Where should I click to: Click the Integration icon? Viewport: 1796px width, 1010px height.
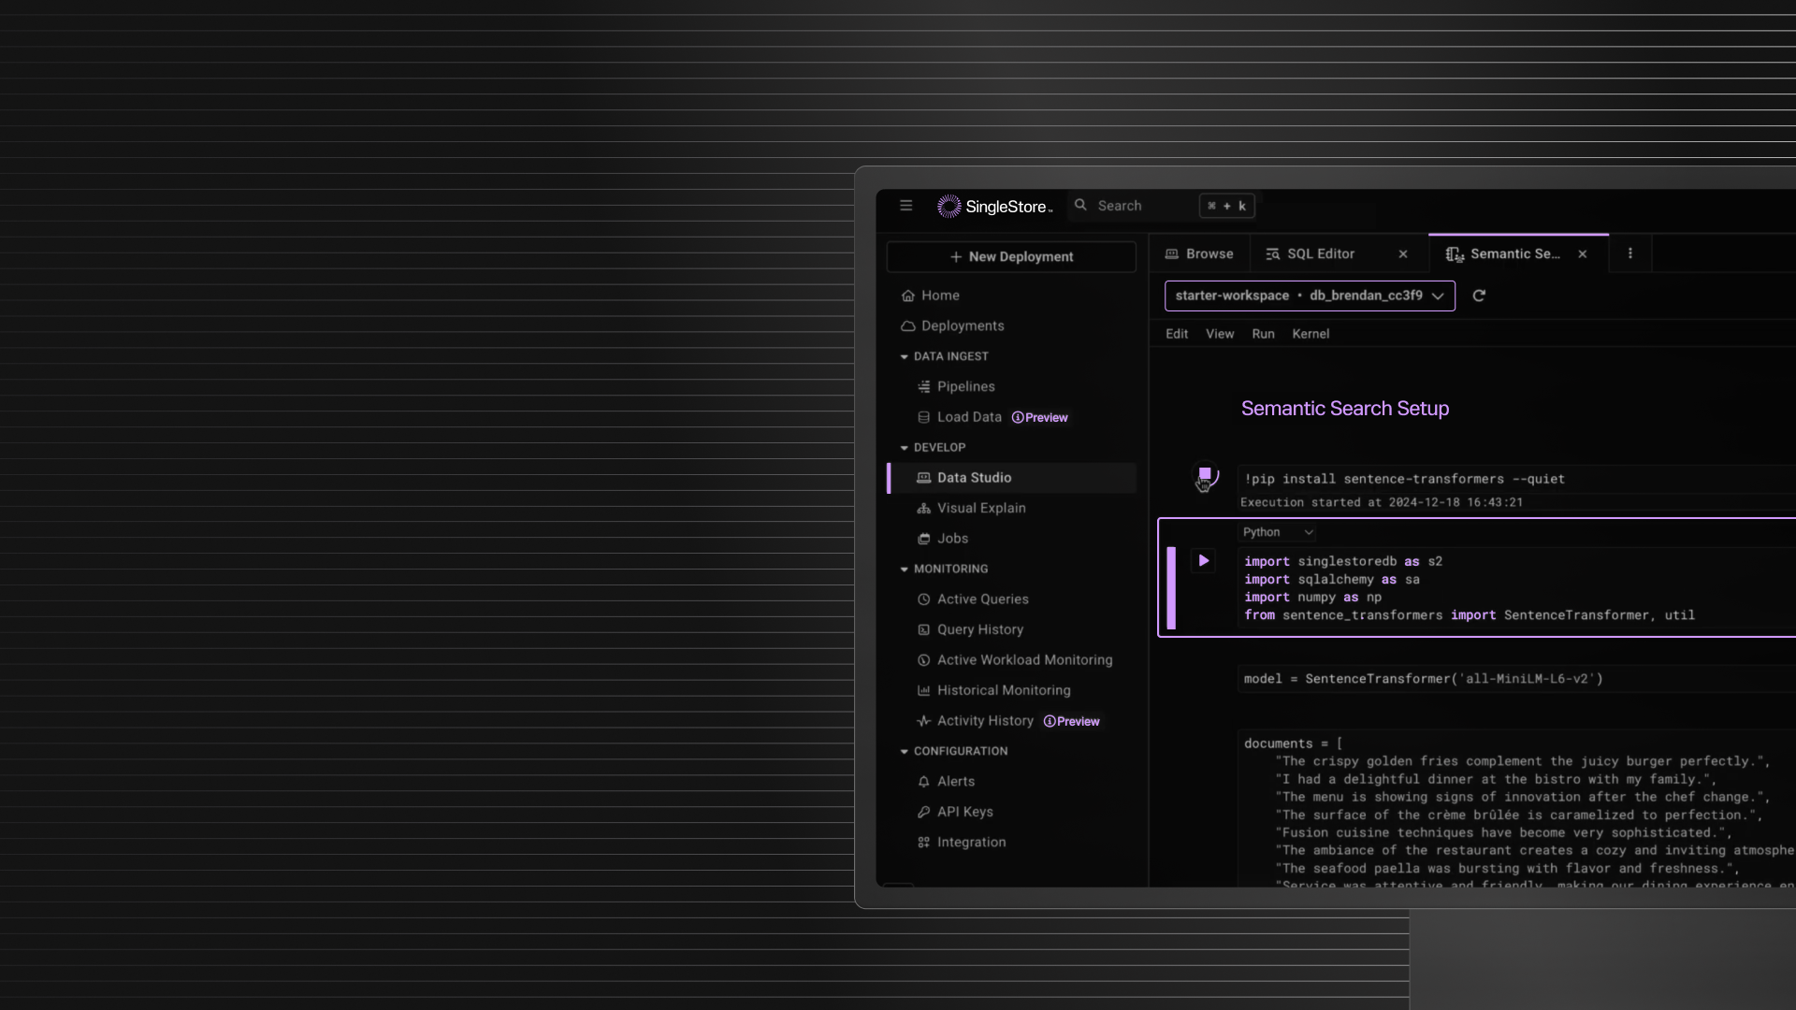click(x=923, y=843)
